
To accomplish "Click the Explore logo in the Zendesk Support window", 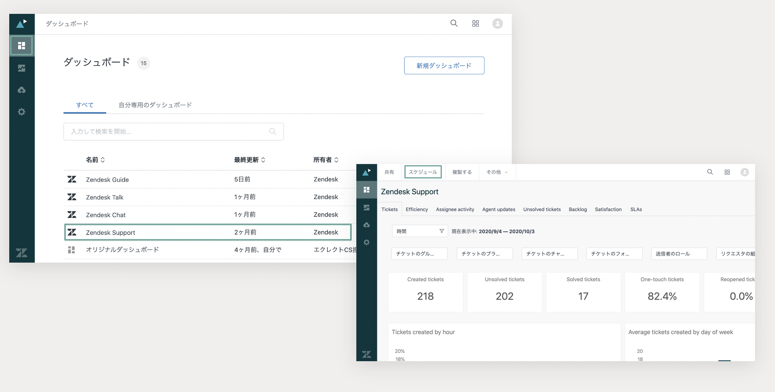I will coord(367,172).
